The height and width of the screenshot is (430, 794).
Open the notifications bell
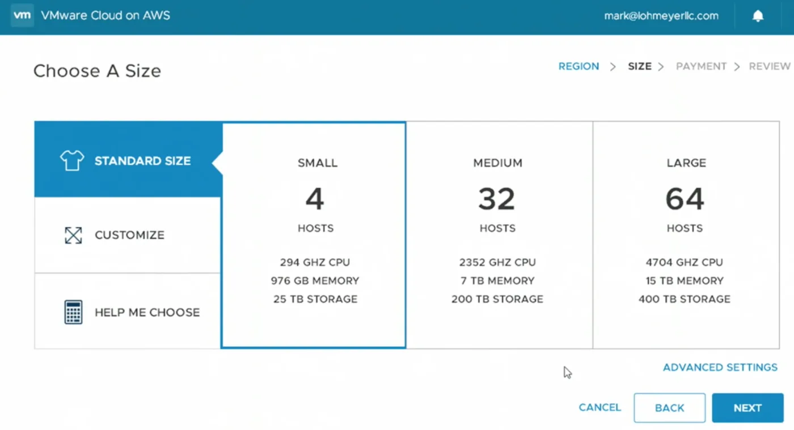tap(758, 16)
